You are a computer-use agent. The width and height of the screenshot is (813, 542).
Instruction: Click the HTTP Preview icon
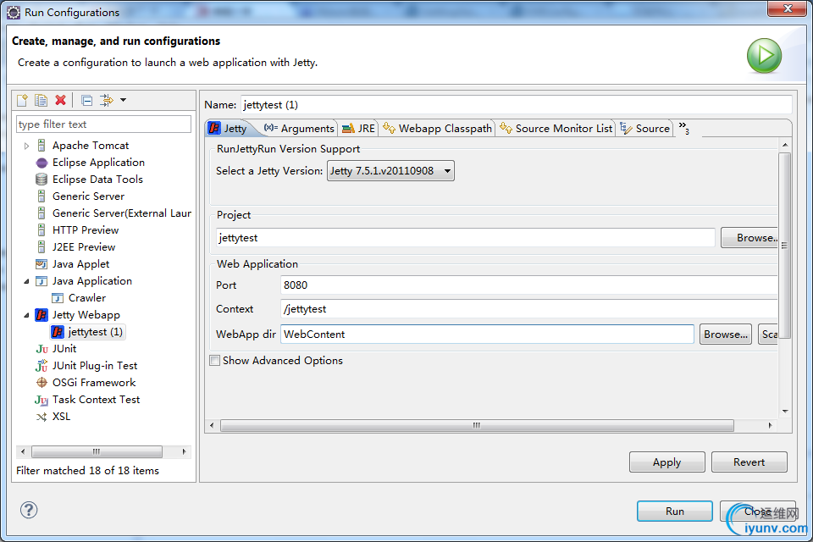point(41,230)
